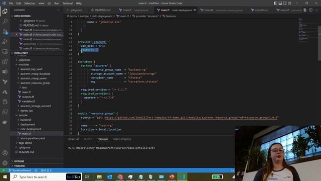Image resolution: width=321 pixels, height=181 pixels.
Task: Close the main.tf oidc-deployment editor tab
Action: click(x=195, y=10)
